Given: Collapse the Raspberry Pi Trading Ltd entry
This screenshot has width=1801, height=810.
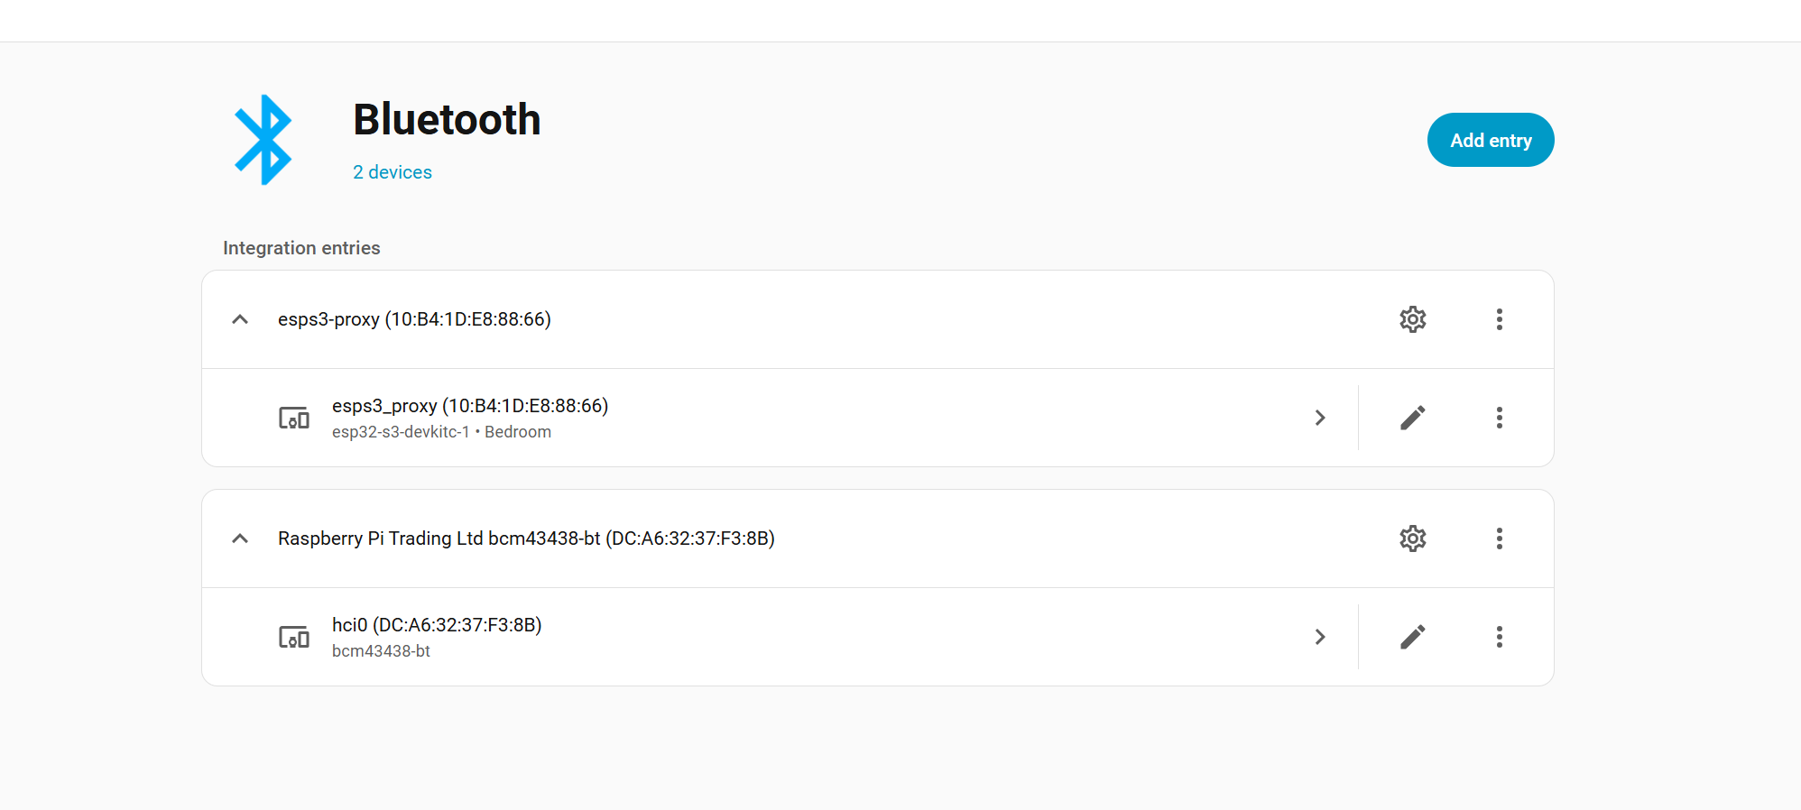Looking at the screenshot, I should 240,538.
